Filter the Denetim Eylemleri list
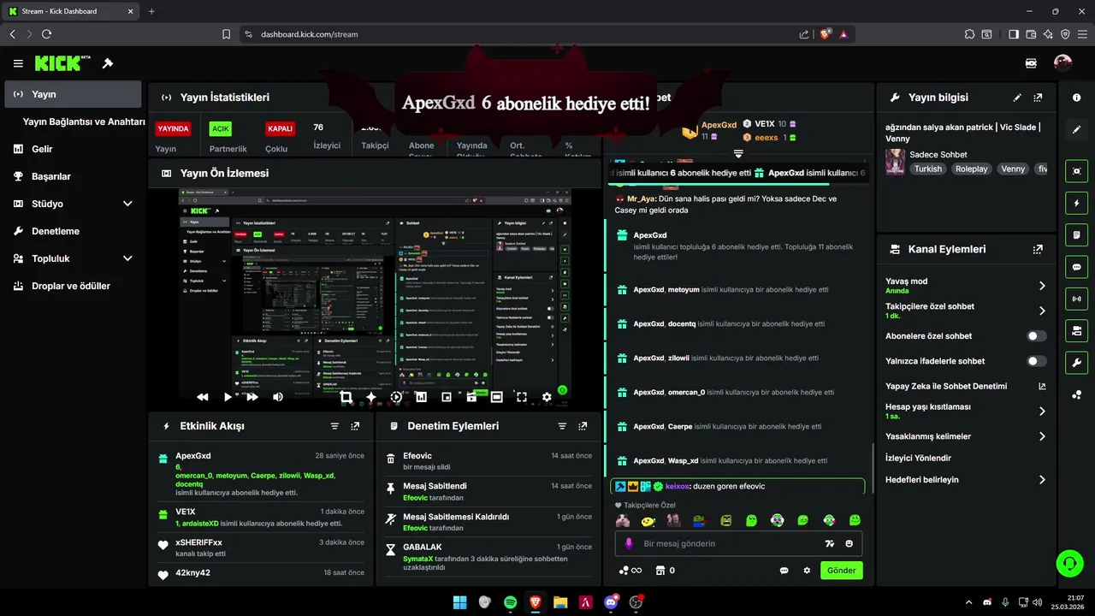 click(x=562, y=425)
